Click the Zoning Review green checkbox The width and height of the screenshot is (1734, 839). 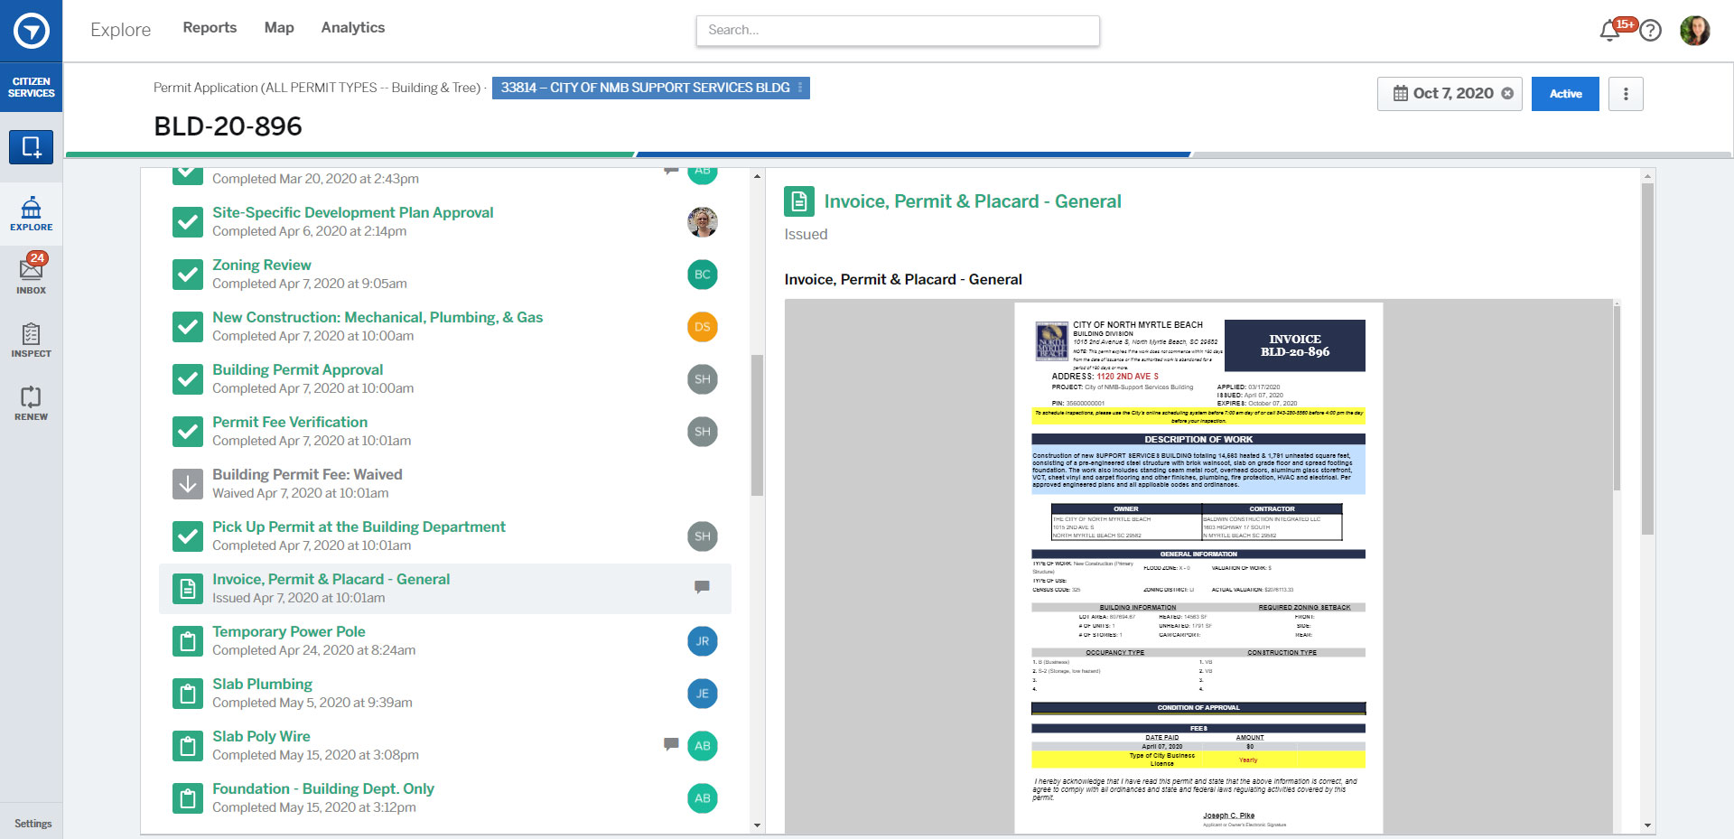188,275
